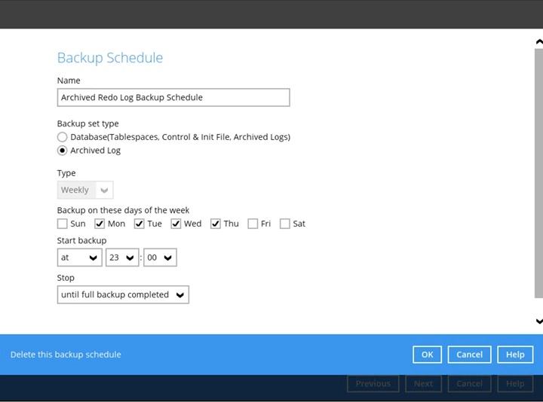Uncheck the Mon checkbox
543x402 pixels.
100,224
